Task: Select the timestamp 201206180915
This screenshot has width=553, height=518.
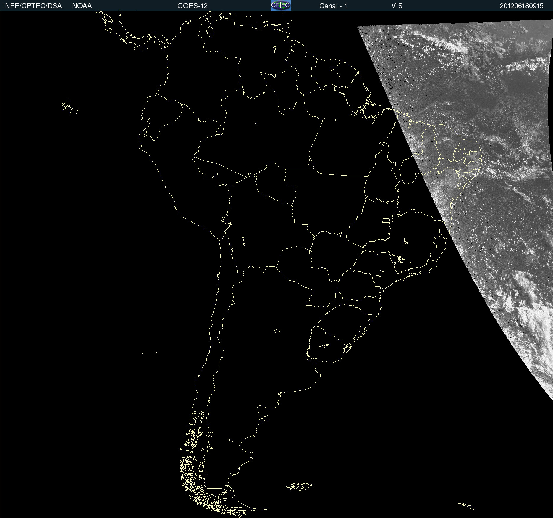Action: click(522, 6)
